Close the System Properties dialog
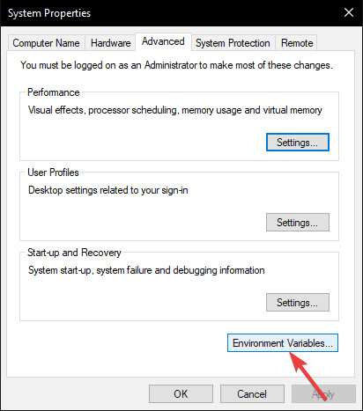This screenshot has width=363, height=411. [x=349, y=12]
